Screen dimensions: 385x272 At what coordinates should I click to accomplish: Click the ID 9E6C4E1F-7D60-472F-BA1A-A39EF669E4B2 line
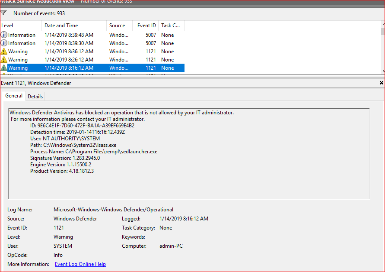(x=82, y=126)
